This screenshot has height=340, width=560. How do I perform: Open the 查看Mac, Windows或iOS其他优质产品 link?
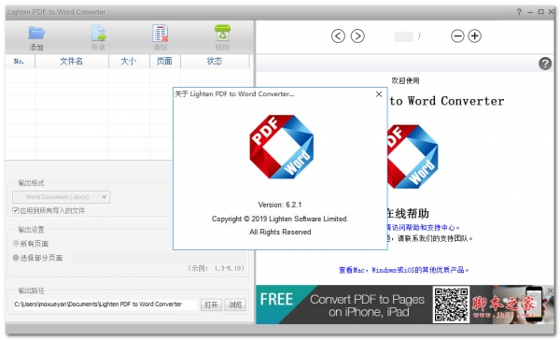[403, 270]
